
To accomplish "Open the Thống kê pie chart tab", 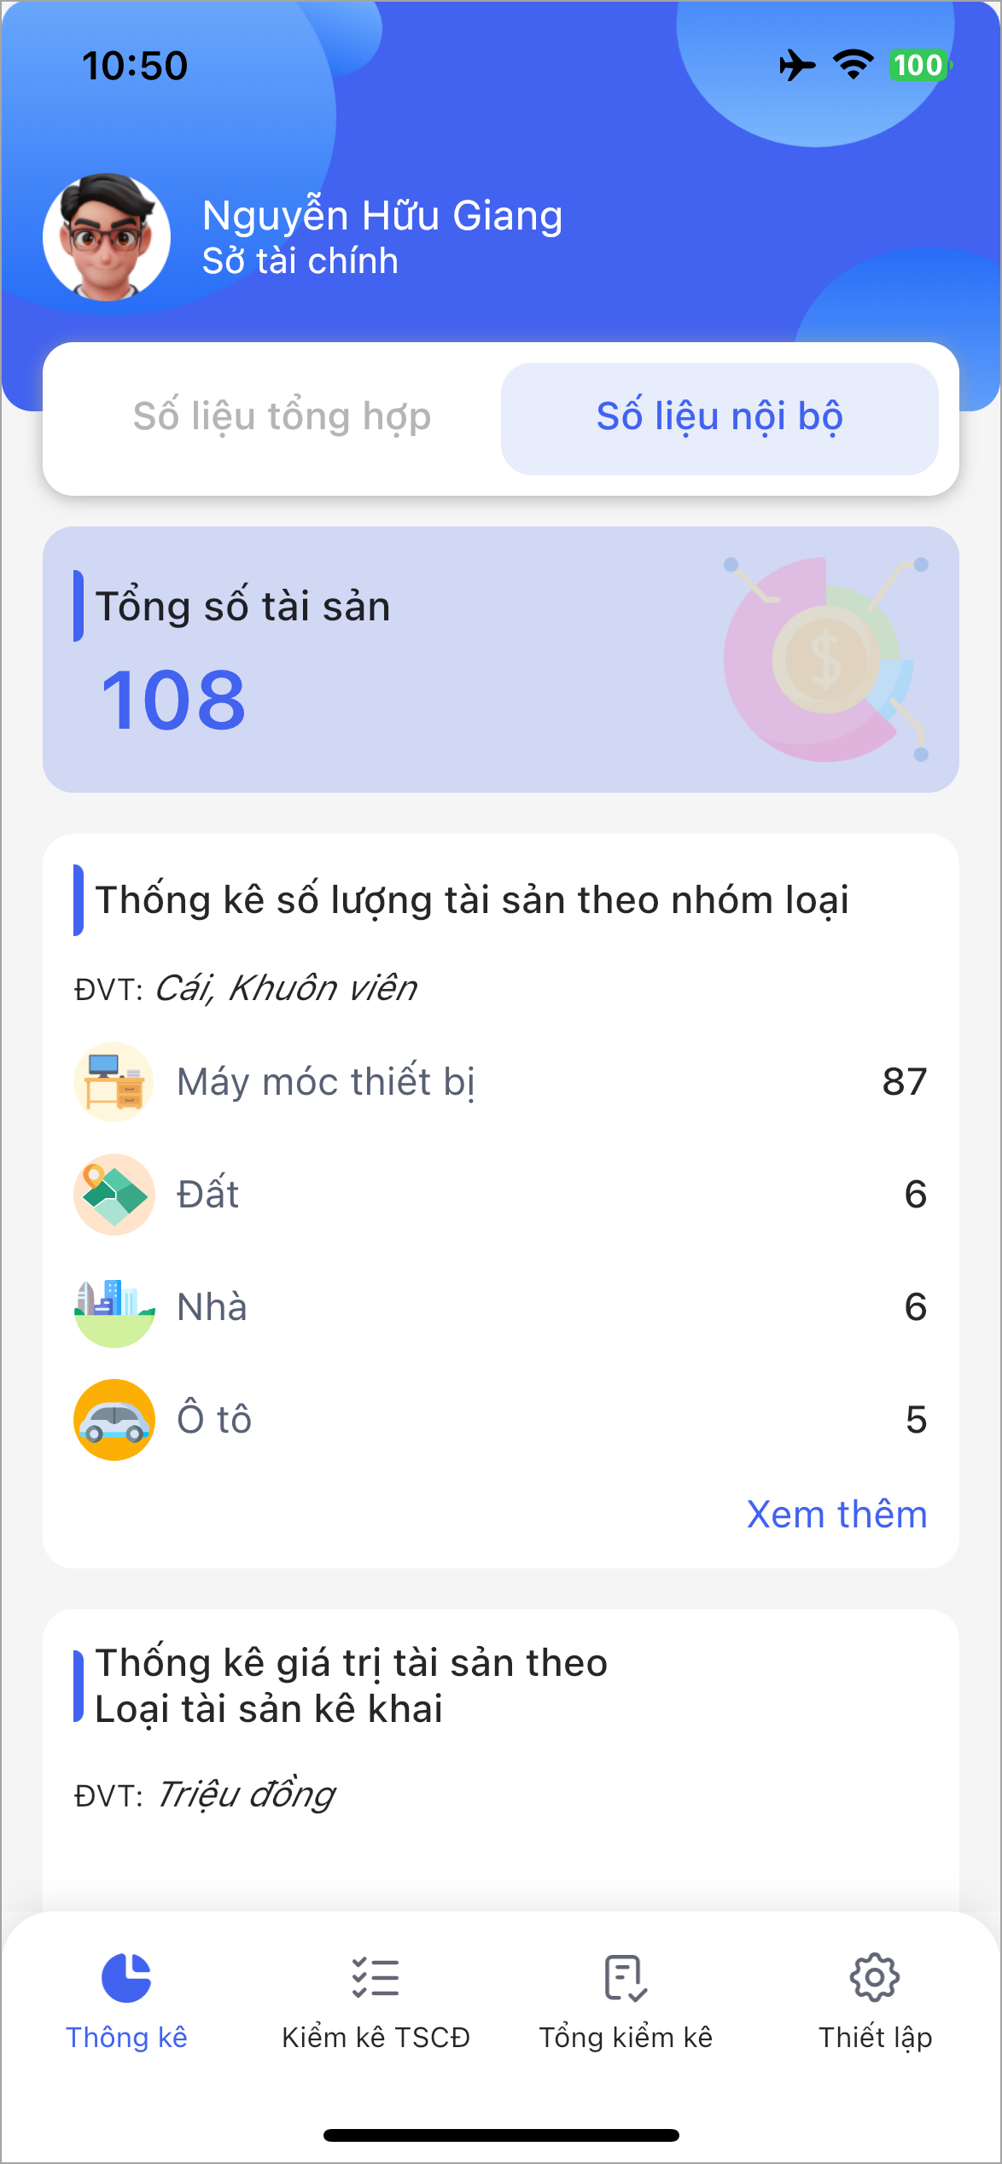I will pos(126,1978).
